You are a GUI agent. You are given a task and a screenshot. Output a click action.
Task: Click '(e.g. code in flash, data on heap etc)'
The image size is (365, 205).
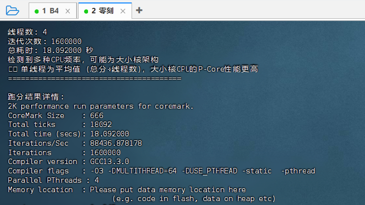point(194,199)
